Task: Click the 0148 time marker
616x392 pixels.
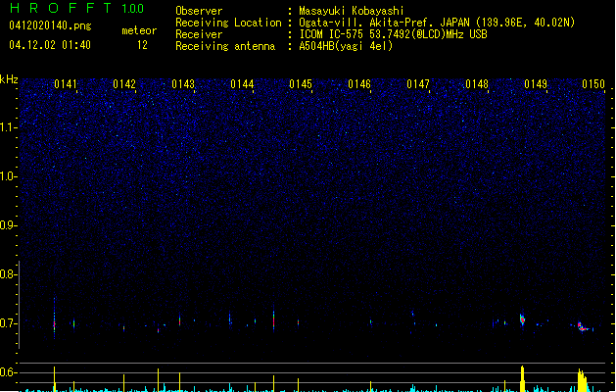Action: (x=477, y=84)
